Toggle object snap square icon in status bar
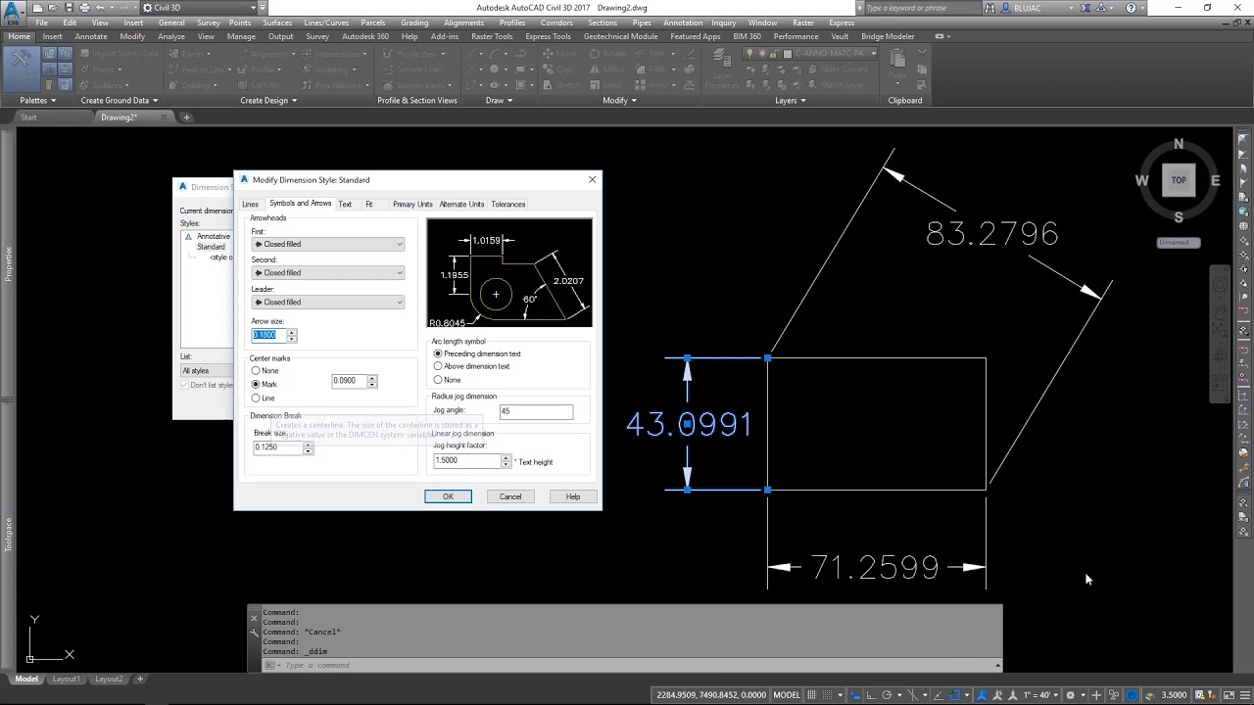Viewport: 1254px width, 705px height. click(x=954, y=695)
